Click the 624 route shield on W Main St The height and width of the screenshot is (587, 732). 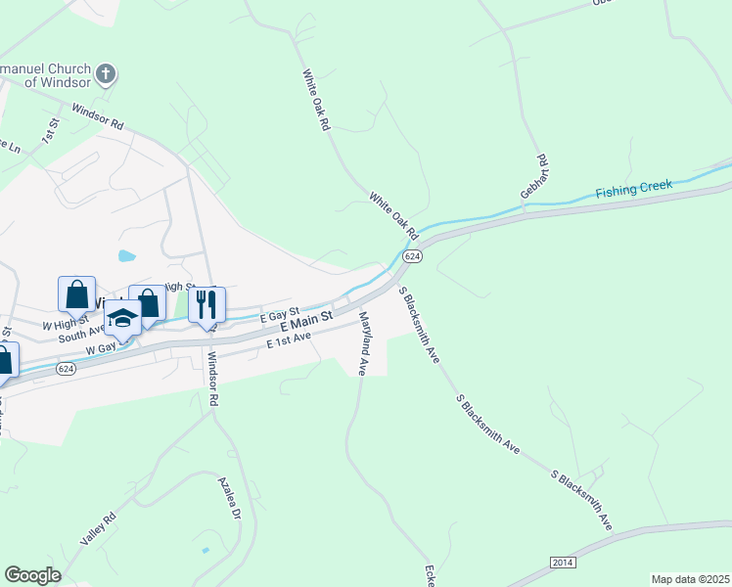[66, 369]
